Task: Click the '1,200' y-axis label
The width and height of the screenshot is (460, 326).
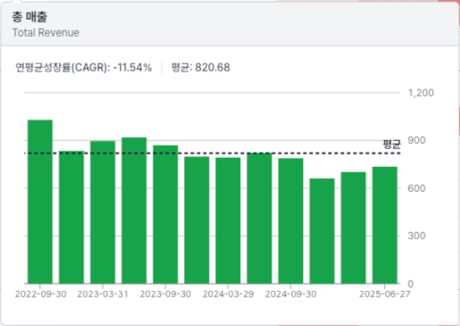Action: (421, 93)
